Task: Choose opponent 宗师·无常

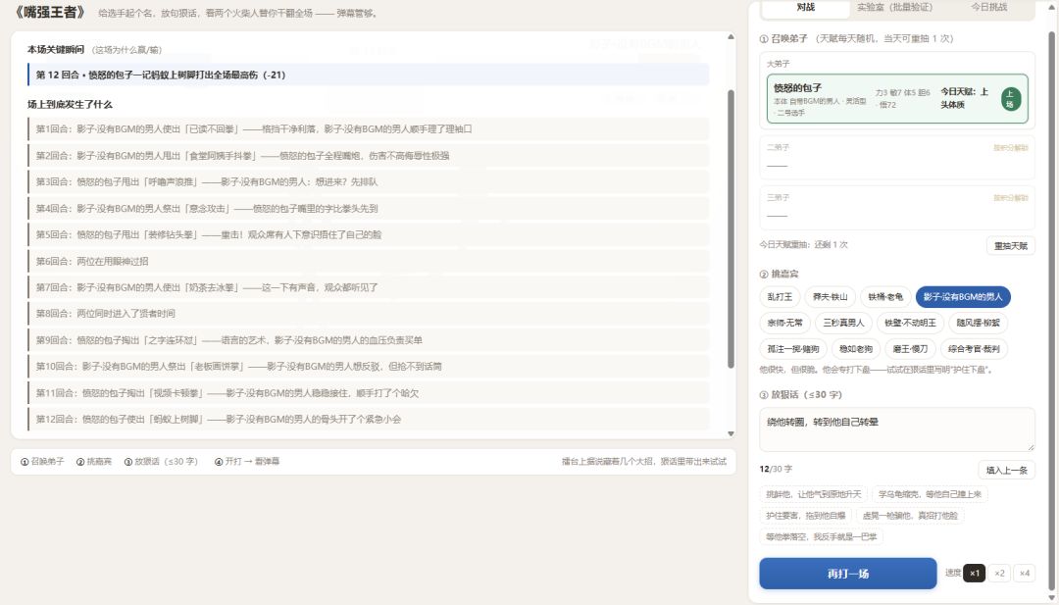Action: click(784, 323)
